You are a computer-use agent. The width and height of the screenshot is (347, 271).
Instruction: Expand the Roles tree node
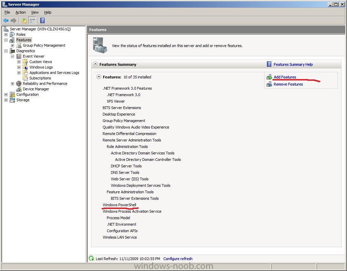pyautogui.click(x=6, y=34)
